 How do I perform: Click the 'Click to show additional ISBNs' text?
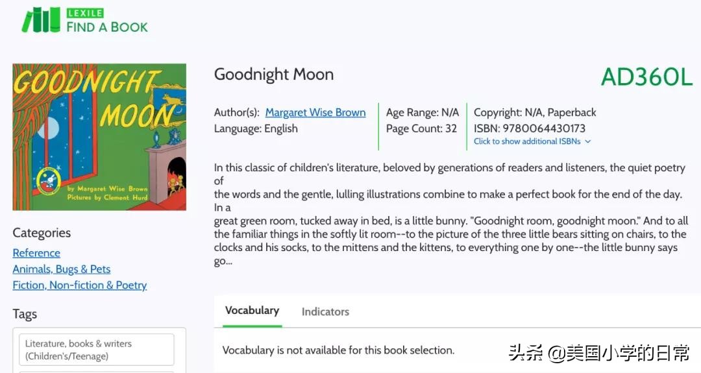(x=528, y=141)
